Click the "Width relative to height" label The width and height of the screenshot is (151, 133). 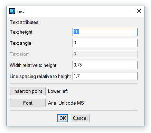click(x=33, y=65)
